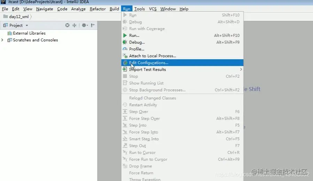This screenshot has height=181, width=313.
Task: Click Reload Changed Classes entry
Action: click(182, 98)
